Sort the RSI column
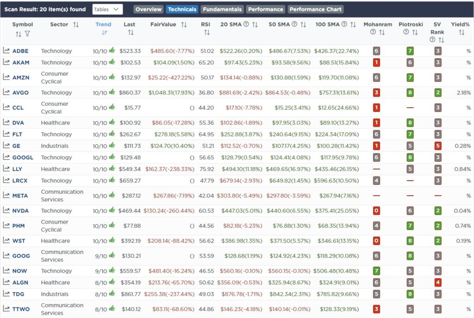Viewport: 474px width, 318px height. point(206,32)
